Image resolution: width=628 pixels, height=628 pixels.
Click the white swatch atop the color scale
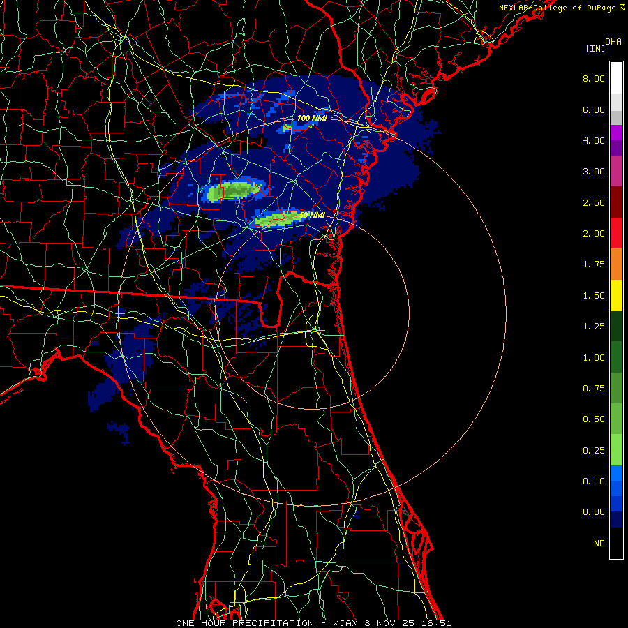616,77
